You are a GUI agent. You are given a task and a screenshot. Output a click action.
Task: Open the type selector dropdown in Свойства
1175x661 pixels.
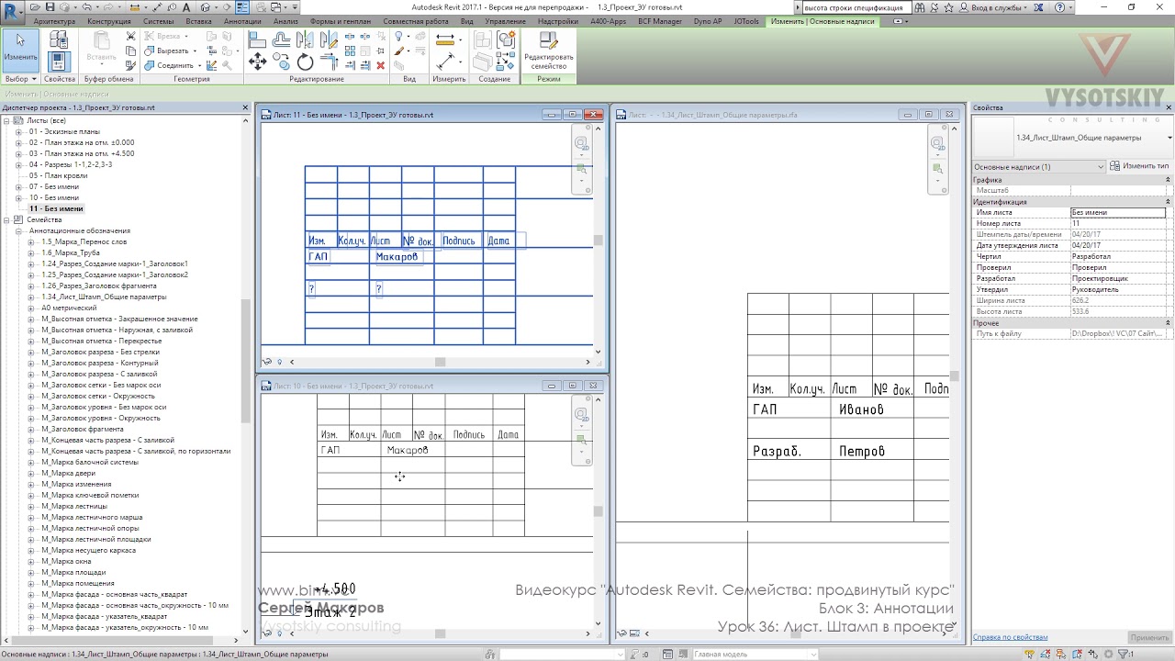coord(1169,138)
